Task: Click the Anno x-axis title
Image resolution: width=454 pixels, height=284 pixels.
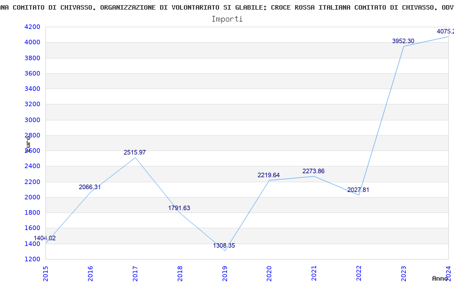Action: click(x=439, y=278)
